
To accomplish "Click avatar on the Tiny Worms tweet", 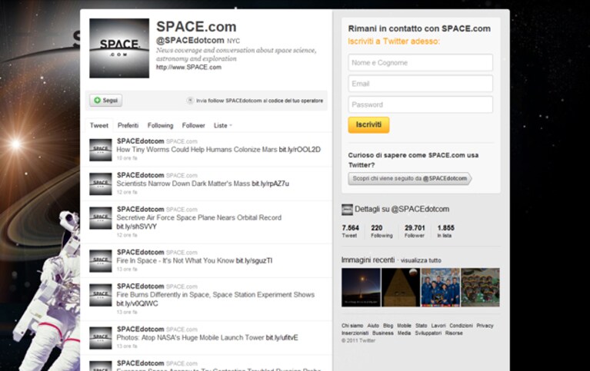I will pos(101,150).
